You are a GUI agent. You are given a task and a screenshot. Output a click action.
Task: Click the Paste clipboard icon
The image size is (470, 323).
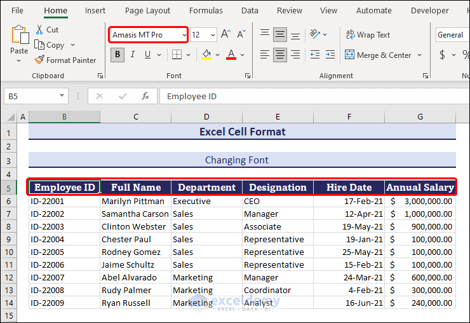(19, 36)
